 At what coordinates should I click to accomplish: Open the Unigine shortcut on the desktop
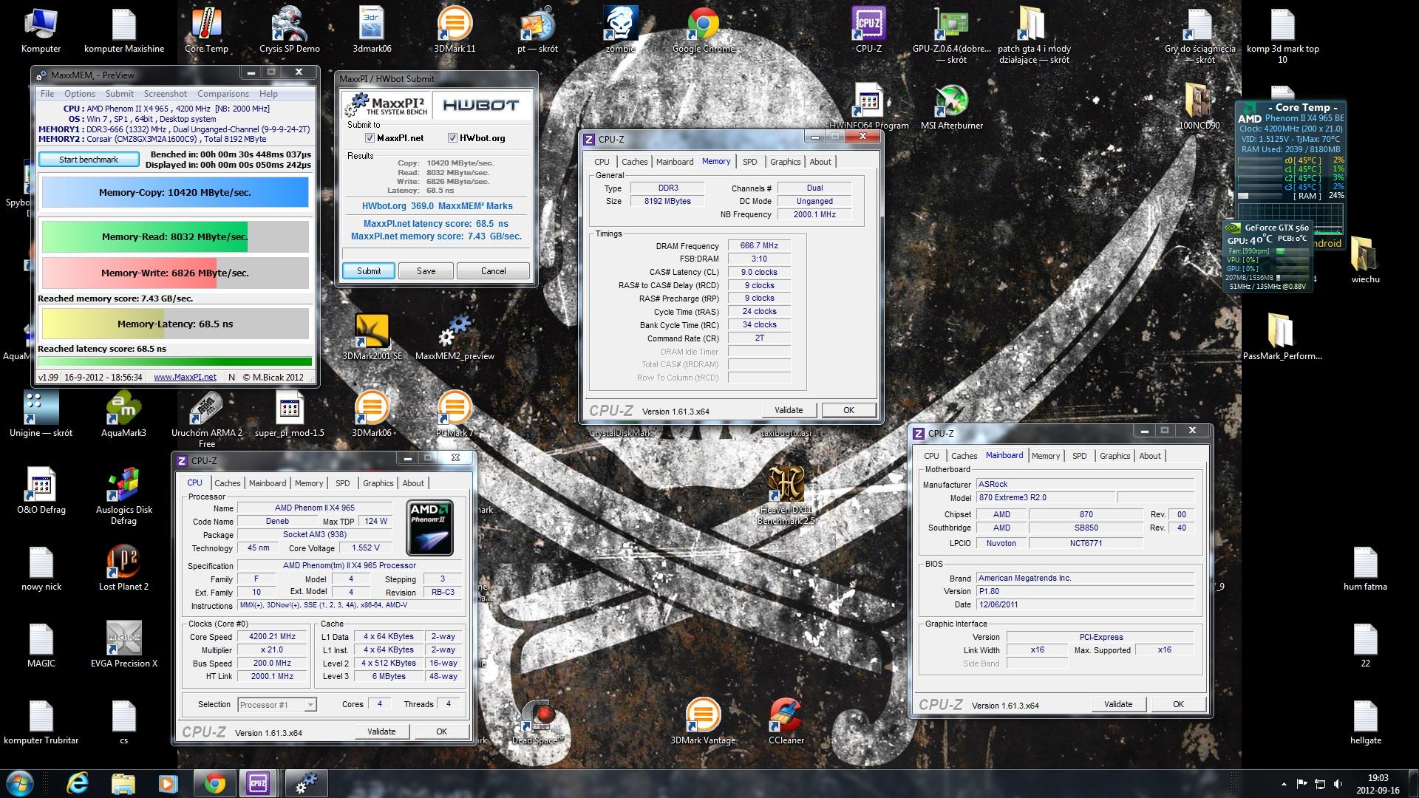(x=41, y=415)
